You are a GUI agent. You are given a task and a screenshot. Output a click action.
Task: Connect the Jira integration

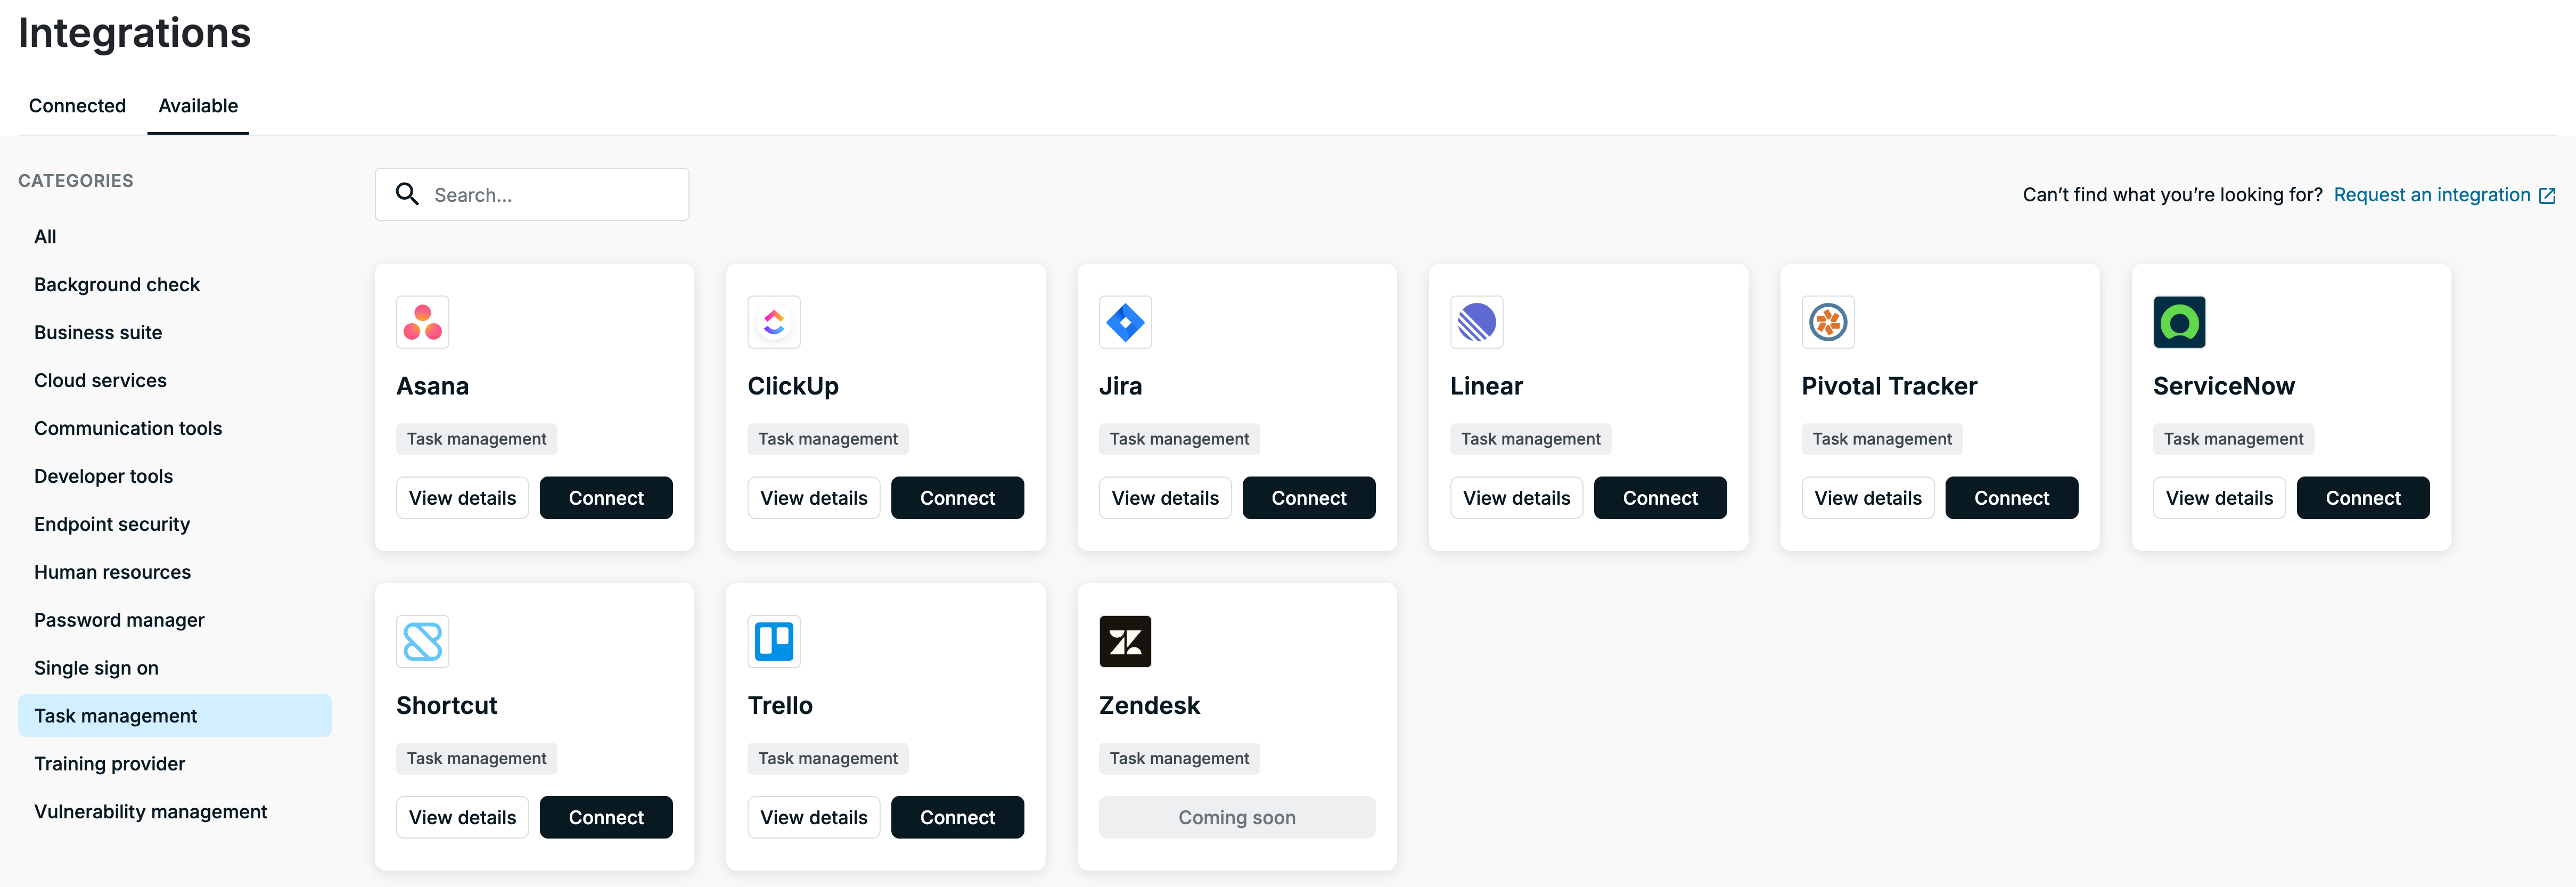(x=1308, y=498)
